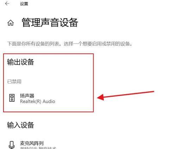Select the 麦克风阵列 input device

coord(32,143)
